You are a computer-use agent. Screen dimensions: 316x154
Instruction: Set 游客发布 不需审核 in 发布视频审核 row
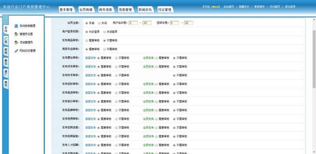116,119
